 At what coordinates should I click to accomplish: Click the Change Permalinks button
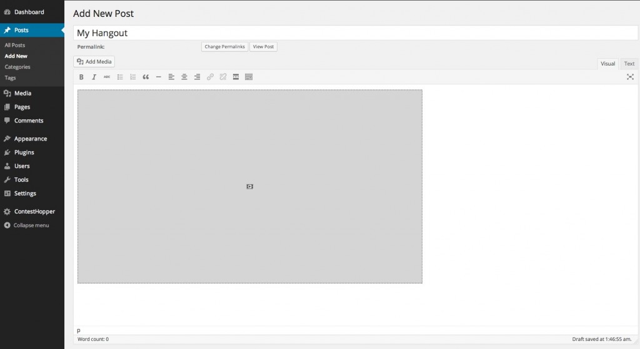coord(224,47)
